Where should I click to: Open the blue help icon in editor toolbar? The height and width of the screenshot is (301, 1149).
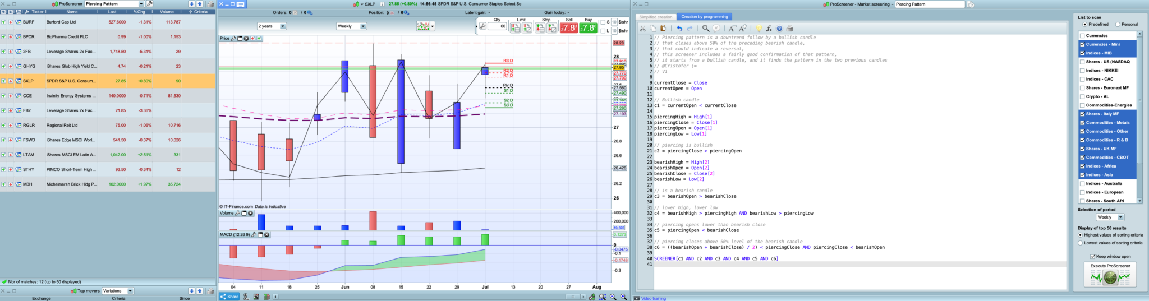click(x=779, y=29)
